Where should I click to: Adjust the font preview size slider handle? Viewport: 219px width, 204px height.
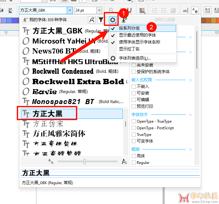click(x=84, y=161)
